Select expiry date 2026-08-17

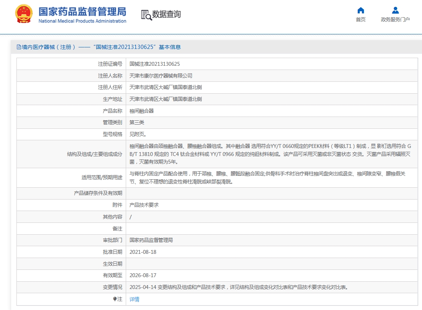(x=143, y=276)
